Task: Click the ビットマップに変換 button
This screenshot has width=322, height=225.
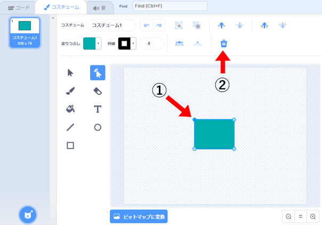Action: (x=139, y=216)
